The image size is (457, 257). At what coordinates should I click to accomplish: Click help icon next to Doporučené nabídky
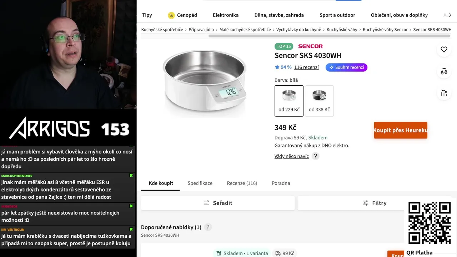(x=208, y=227)
